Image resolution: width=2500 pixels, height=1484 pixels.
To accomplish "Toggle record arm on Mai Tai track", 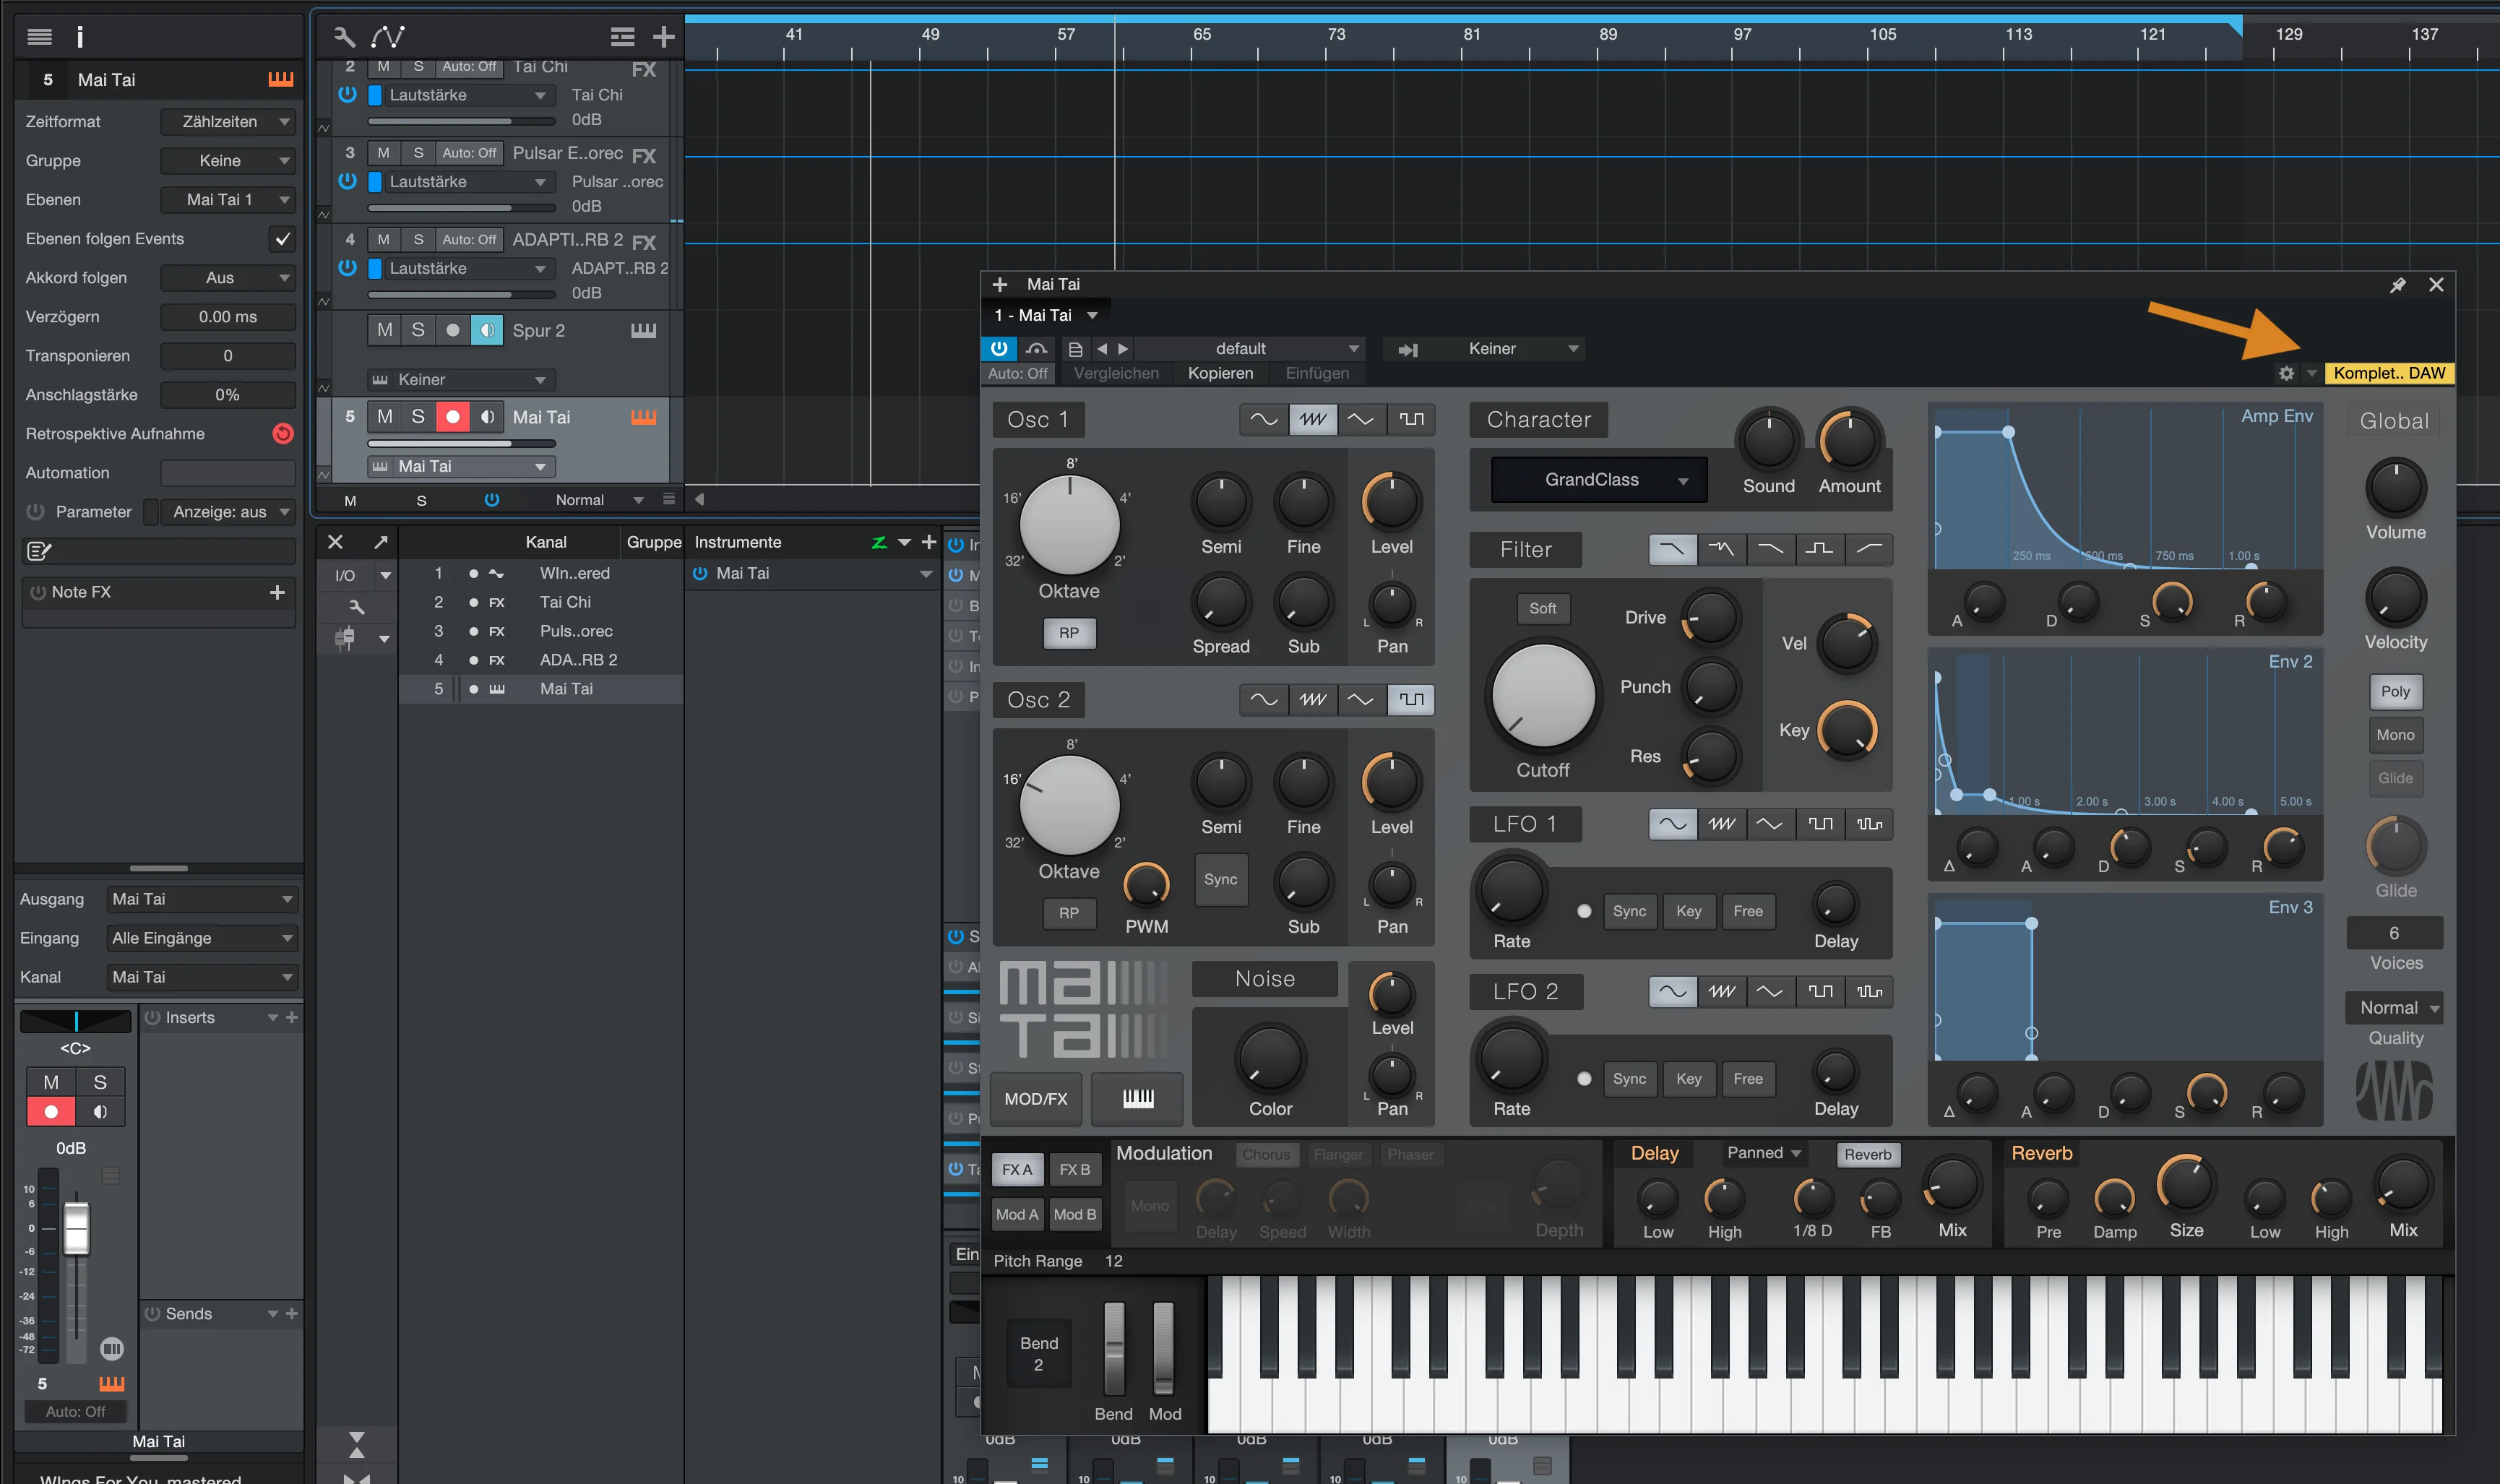I will coord(452,417).
